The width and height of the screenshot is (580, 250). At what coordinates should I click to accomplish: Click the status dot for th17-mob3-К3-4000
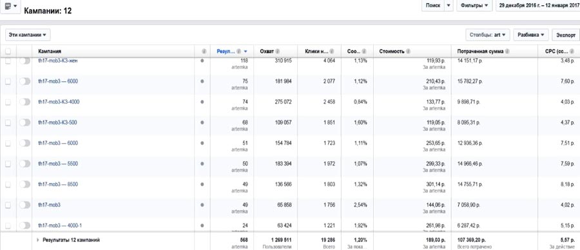point(202,102)
